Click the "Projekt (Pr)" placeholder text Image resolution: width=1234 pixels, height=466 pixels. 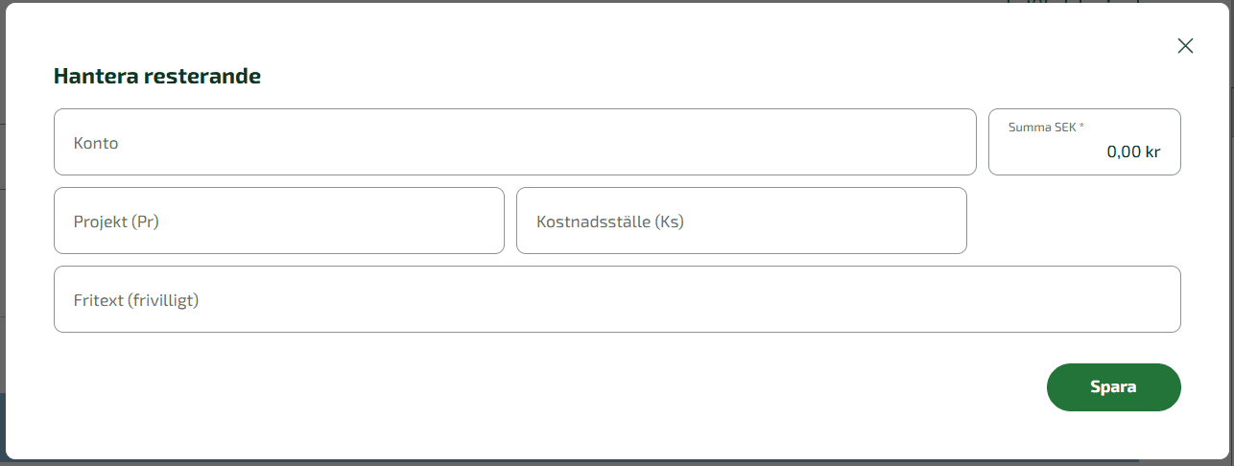pyautogui.click(x=116, y=221)
